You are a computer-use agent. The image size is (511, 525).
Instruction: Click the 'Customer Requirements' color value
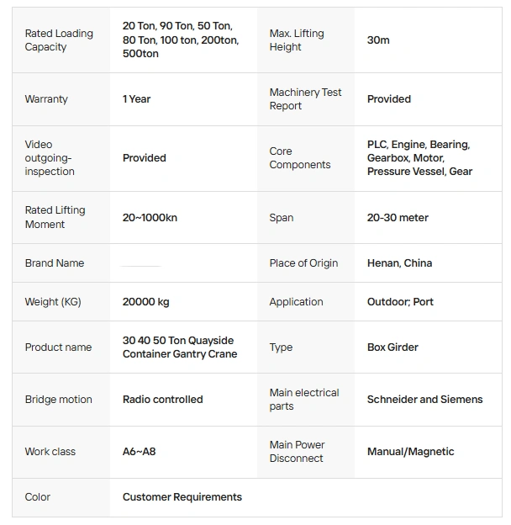pos(182,497)
